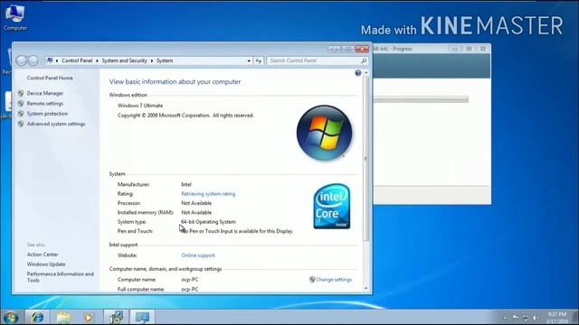Open the Computer desktop icon
The image size is (579, 325).
pyautogui.click(x=14, y=17)
